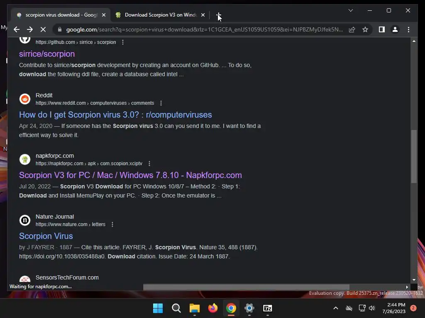Screen dimensions: 425x318
Task: Click the horizontal scrollbar right arrow
Action: [407, 287]
